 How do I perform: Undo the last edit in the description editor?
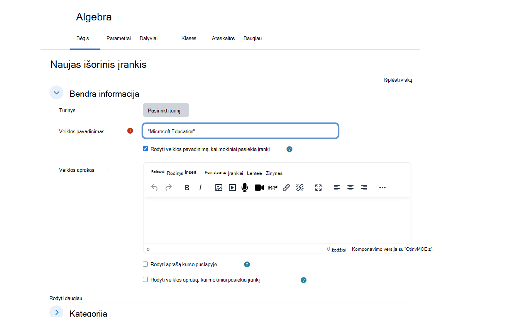[x=154, y=188]
